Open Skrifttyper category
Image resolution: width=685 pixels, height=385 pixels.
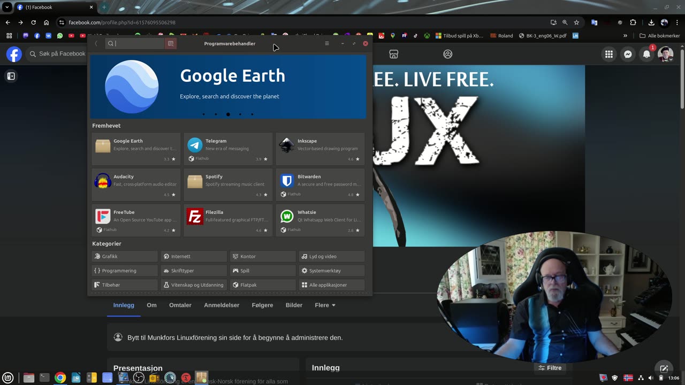(x=194, y=271)
